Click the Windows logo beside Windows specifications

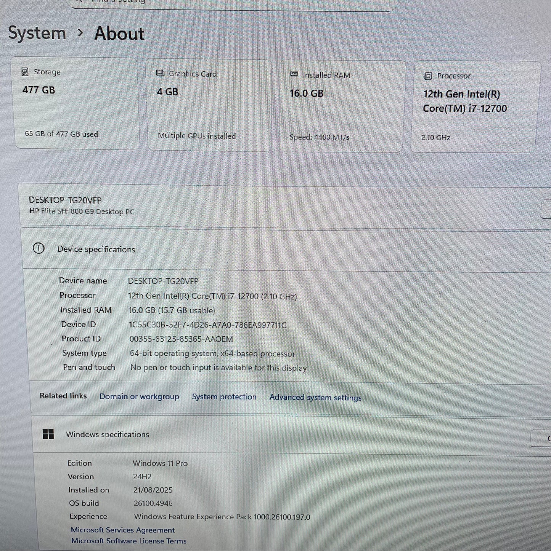(x=49, y=434)
